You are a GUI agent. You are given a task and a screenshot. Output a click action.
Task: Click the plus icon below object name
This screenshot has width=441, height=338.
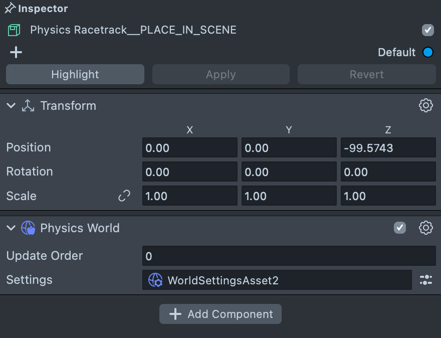tap(16, 52)
